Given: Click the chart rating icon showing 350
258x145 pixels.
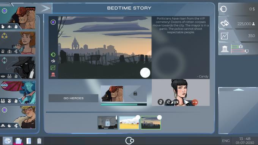Looking at the screenshot, I should [225, 36].
